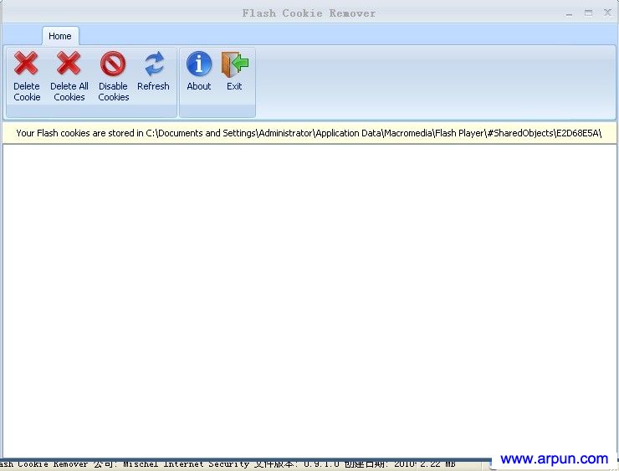The height and width of the screenshot is (471, 619).
Task: Switch to the Home ribbon tab
Action: 60,36
